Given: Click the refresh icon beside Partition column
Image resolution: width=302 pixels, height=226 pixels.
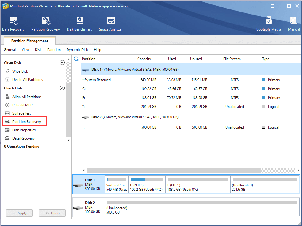Looking at the screenshot, I should (x=76, y=59).
